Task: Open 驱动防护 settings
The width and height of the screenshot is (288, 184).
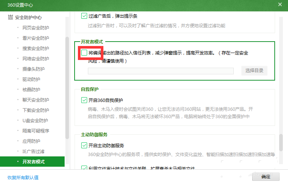Action: tap(31, 79)
